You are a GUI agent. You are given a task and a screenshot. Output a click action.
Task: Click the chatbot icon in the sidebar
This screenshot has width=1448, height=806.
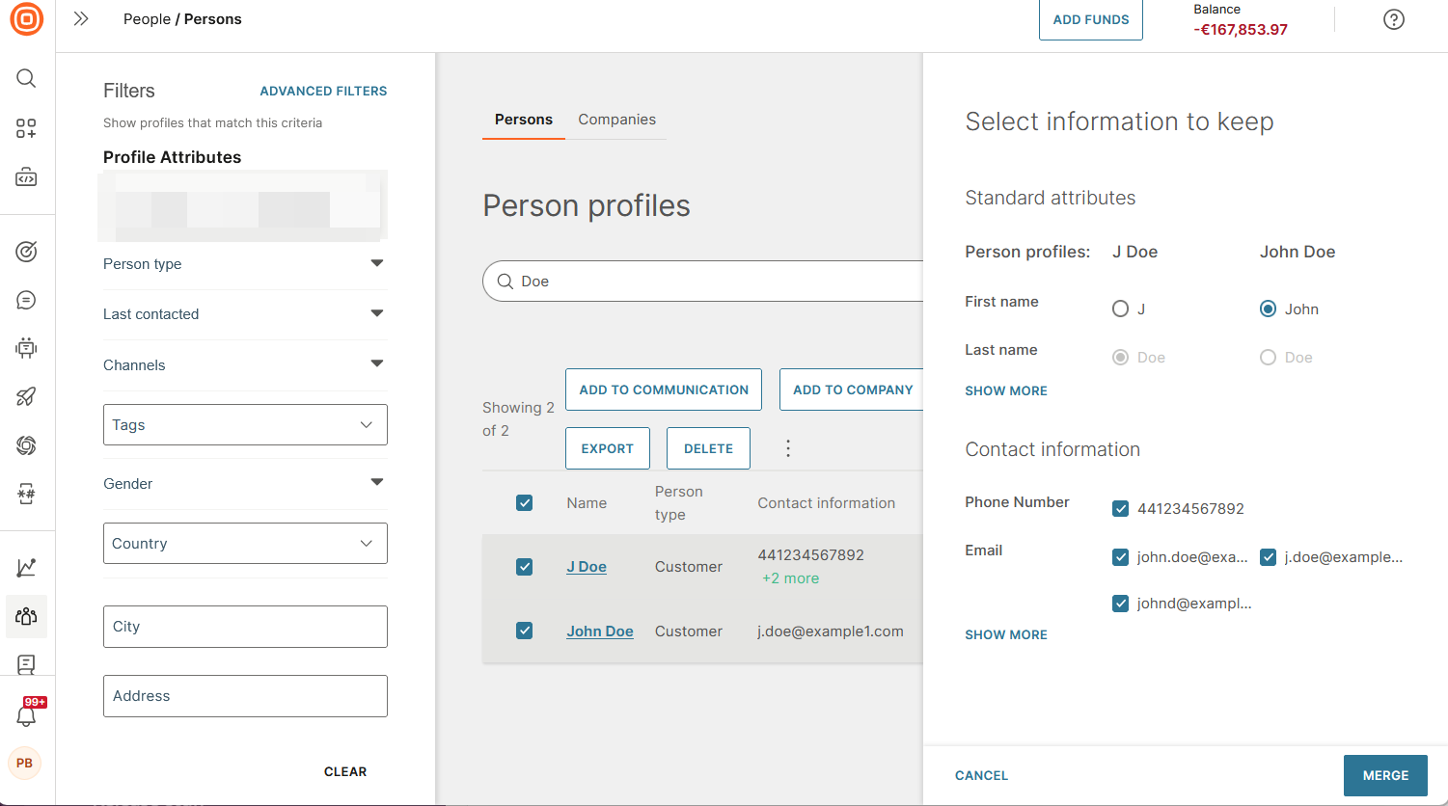click(26, 348)
